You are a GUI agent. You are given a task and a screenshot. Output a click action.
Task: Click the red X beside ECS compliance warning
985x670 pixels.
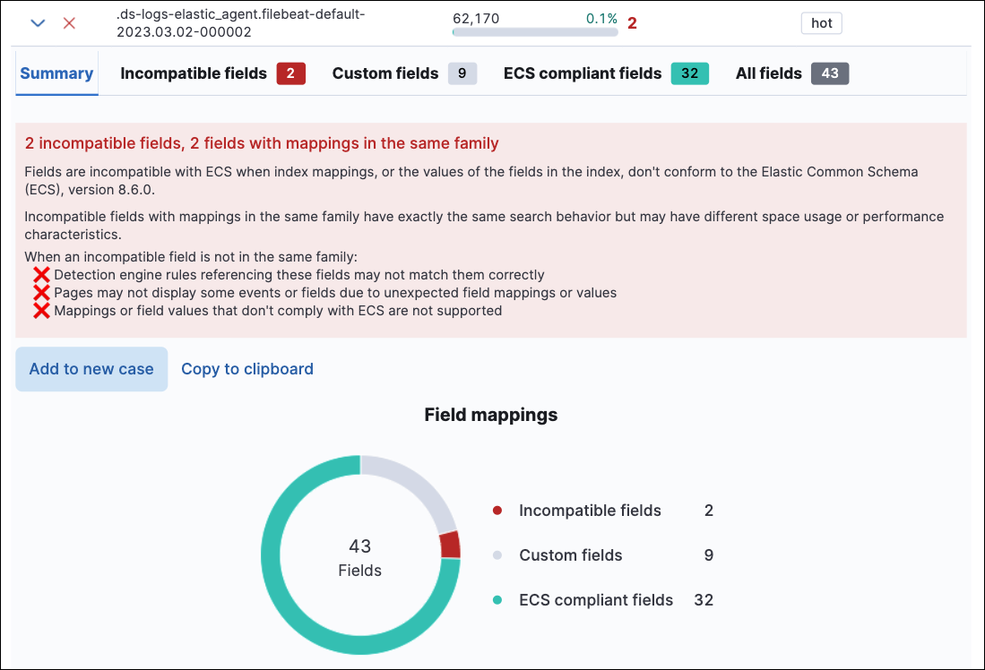[x=42, y=311]
